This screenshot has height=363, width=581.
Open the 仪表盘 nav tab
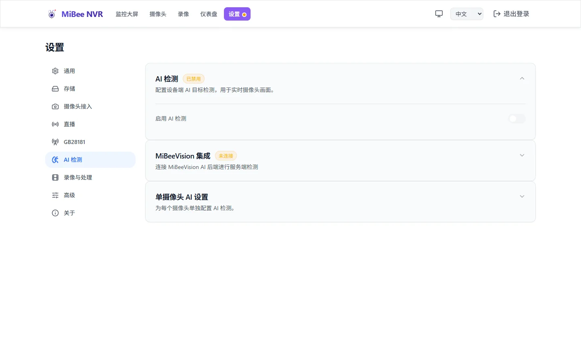(209, 14)
